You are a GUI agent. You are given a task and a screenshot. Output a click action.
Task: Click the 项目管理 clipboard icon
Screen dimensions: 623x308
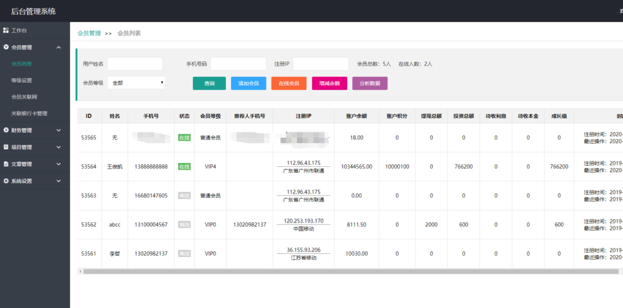click(6, 147)
